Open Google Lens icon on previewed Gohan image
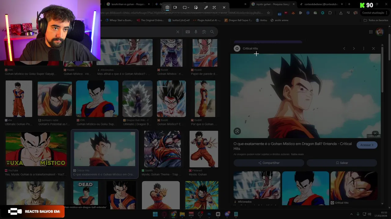Screen dimensions: 391x219 [237, 131]
